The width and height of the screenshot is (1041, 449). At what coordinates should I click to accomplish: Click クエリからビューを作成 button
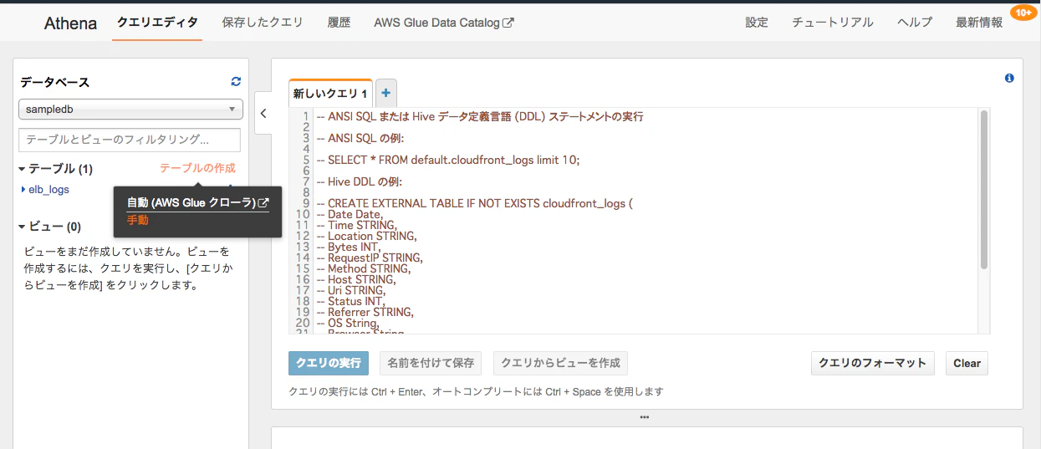(560, 363)
